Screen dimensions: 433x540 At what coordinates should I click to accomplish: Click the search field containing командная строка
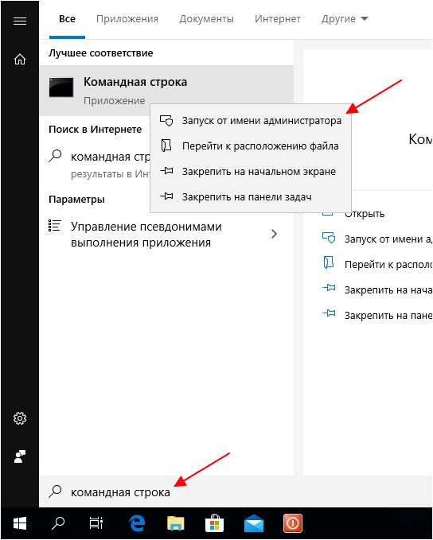pyautogui.click(x=236, y=491)
